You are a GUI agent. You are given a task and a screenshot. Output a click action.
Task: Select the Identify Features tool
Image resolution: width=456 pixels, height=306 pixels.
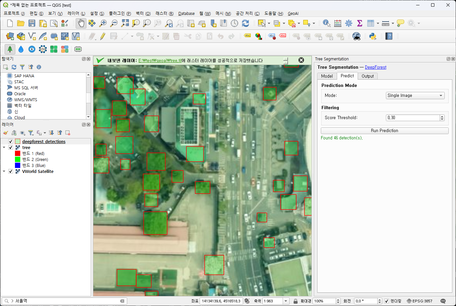coord(326,23)
